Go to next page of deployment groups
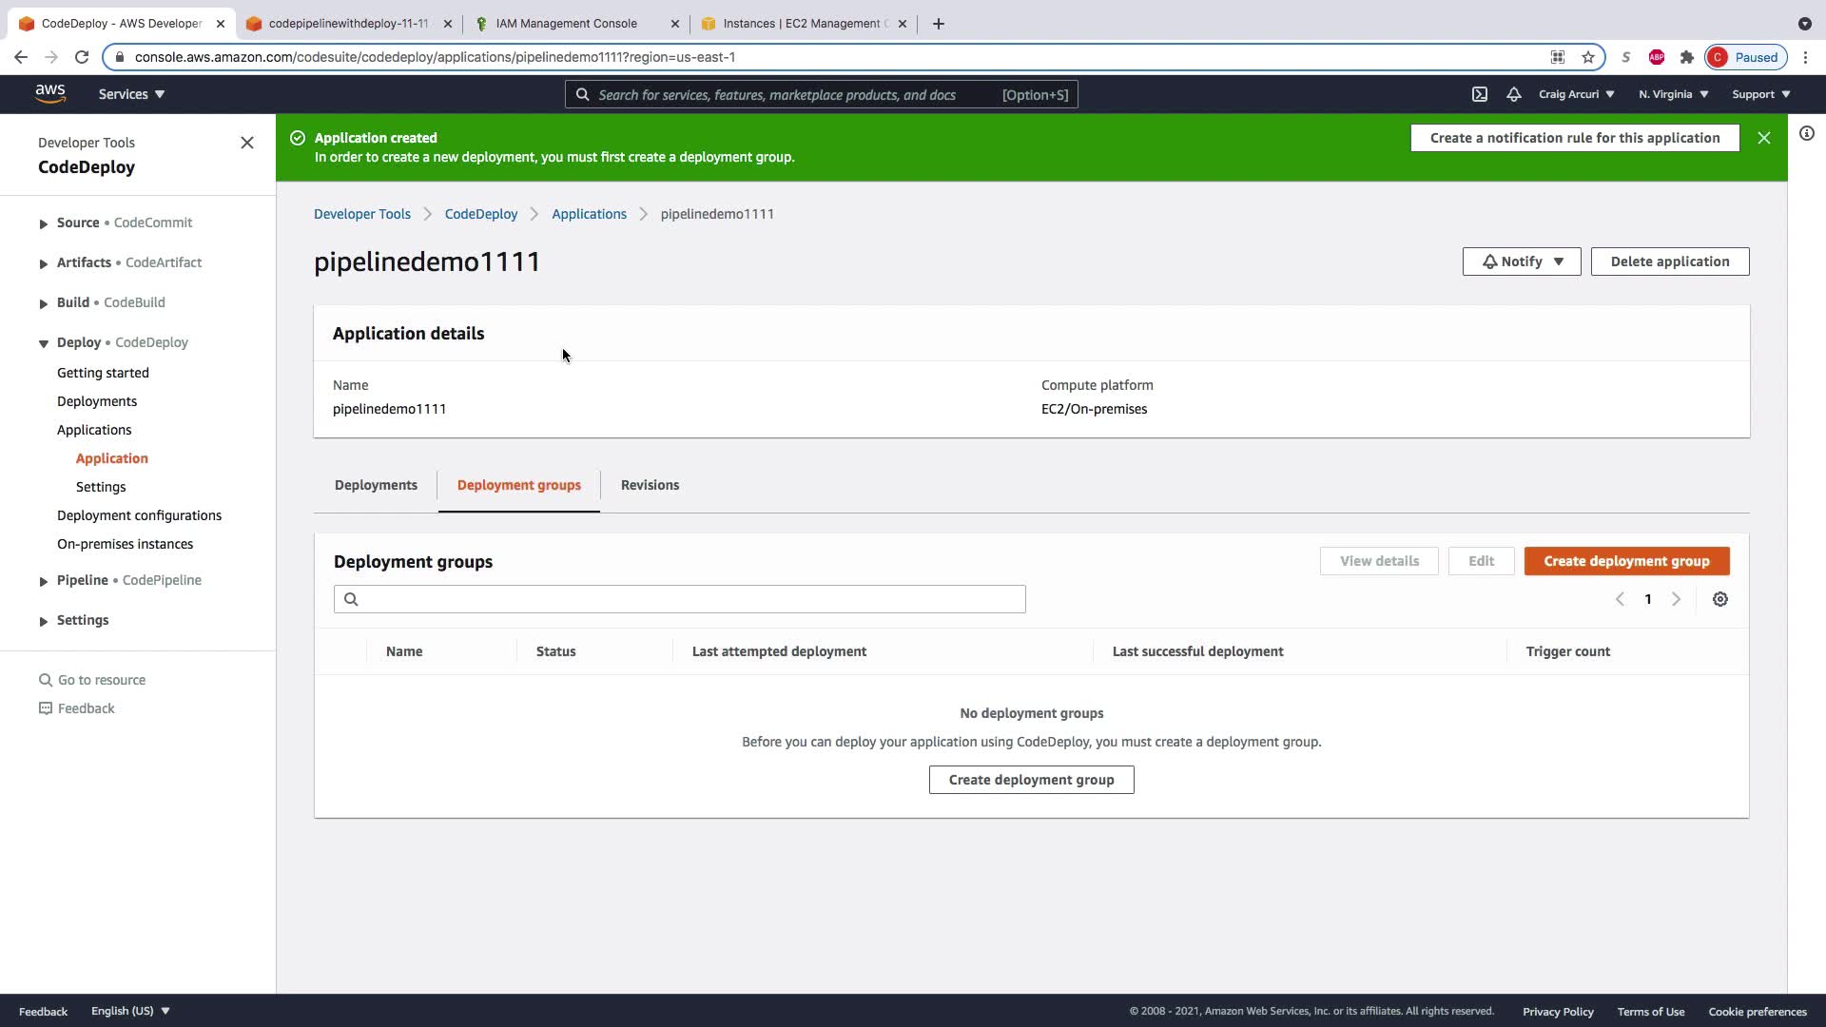This screenshot has width=1826, height=1027. point(1677,599)
